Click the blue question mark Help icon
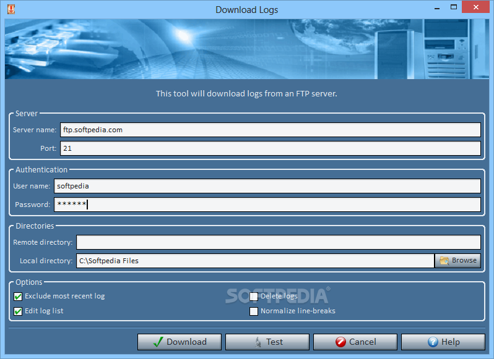This screenshot has height=359, width=494. (433, 342)
